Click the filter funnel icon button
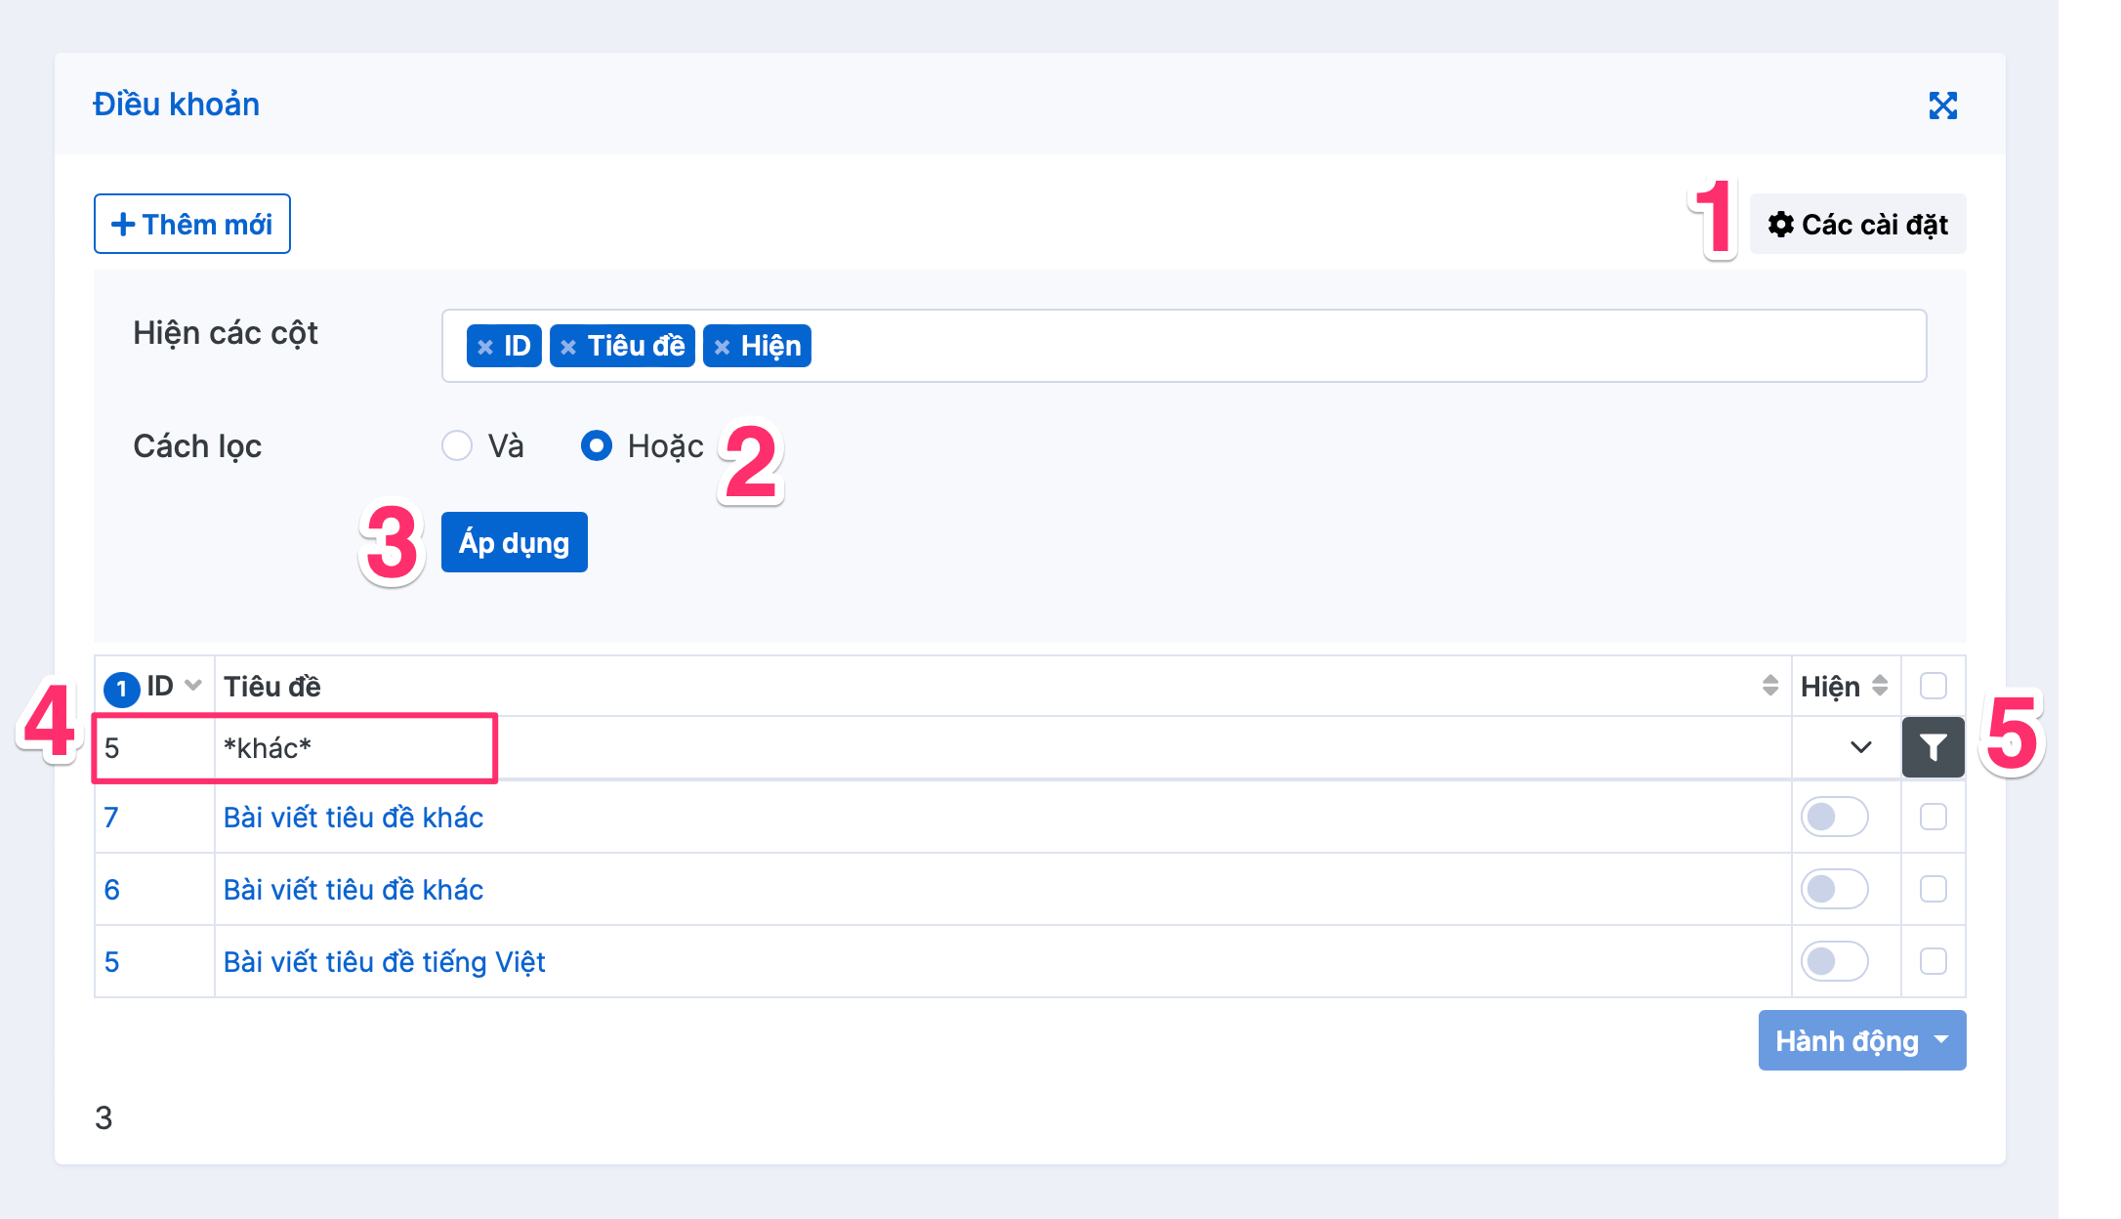Viewport: 2121px width, 1219px height. point(1933,748)
